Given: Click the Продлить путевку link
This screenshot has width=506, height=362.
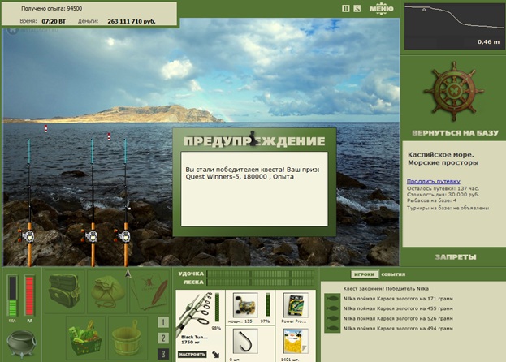Looking at the screenshot, I should (434, 181).
